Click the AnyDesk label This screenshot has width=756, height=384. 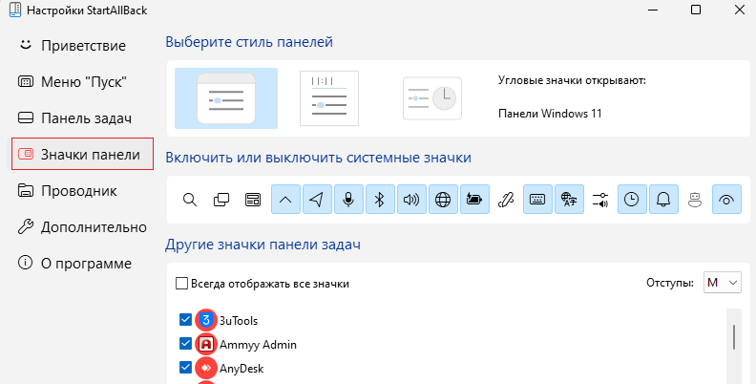pos(241,369)
